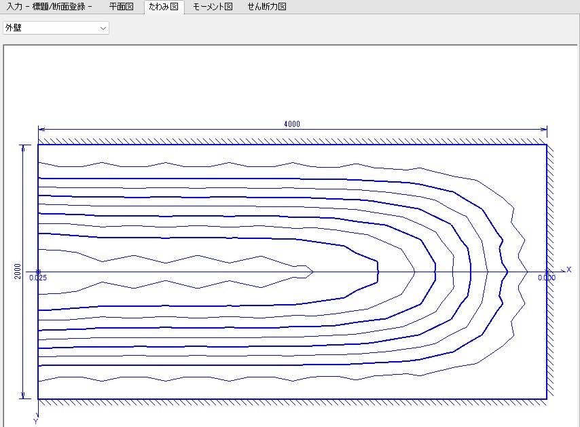Click the Y axis label

tap(36, 422)
